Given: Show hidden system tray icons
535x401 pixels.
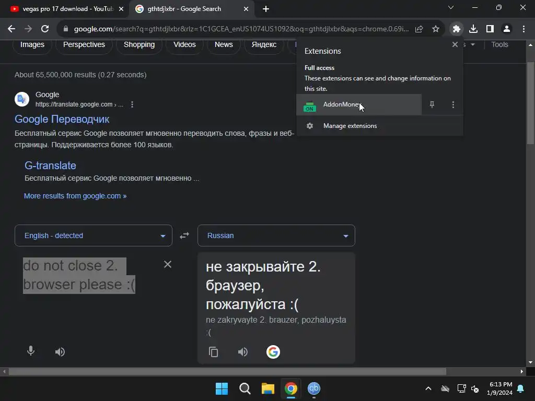Looking at the screenshot, I should [x=428, y=388].
